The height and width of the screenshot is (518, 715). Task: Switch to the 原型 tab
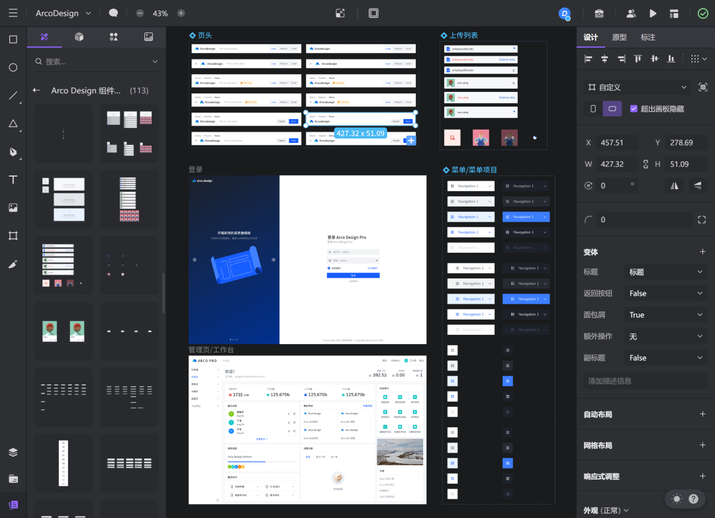click(x=619, y=37)
